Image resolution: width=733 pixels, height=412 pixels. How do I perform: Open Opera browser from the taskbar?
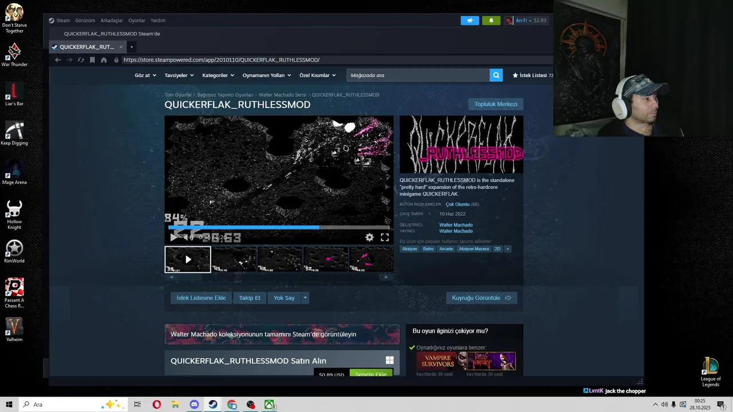pos(156,405)
